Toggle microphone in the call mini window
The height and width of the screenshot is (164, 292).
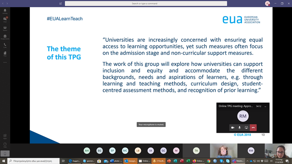pyautogui.click(x=239, y=128)
